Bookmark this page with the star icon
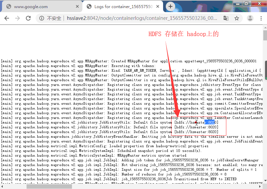The image size is (267, 189). [x=237, y=18]
